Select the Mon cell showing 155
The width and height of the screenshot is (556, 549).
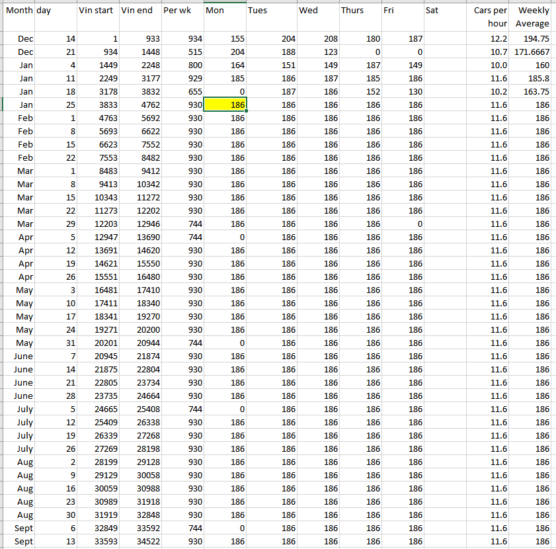tap(225, 39)
